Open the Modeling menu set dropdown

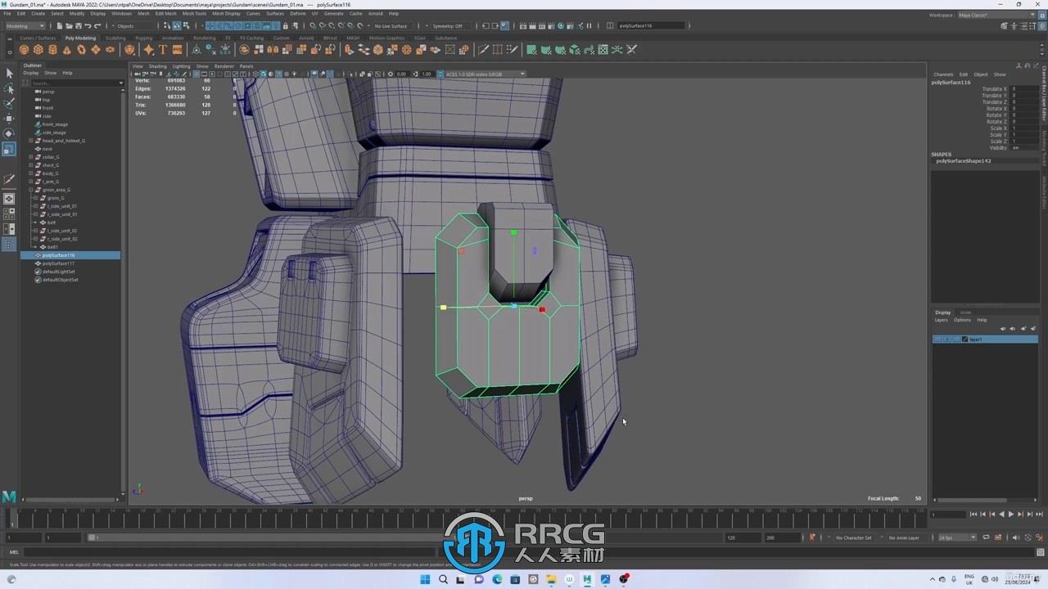click(x=25, y=26)
